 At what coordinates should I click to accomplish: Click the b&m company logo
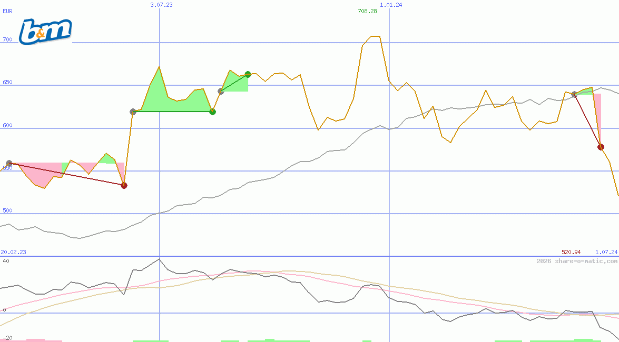point(44,30)
